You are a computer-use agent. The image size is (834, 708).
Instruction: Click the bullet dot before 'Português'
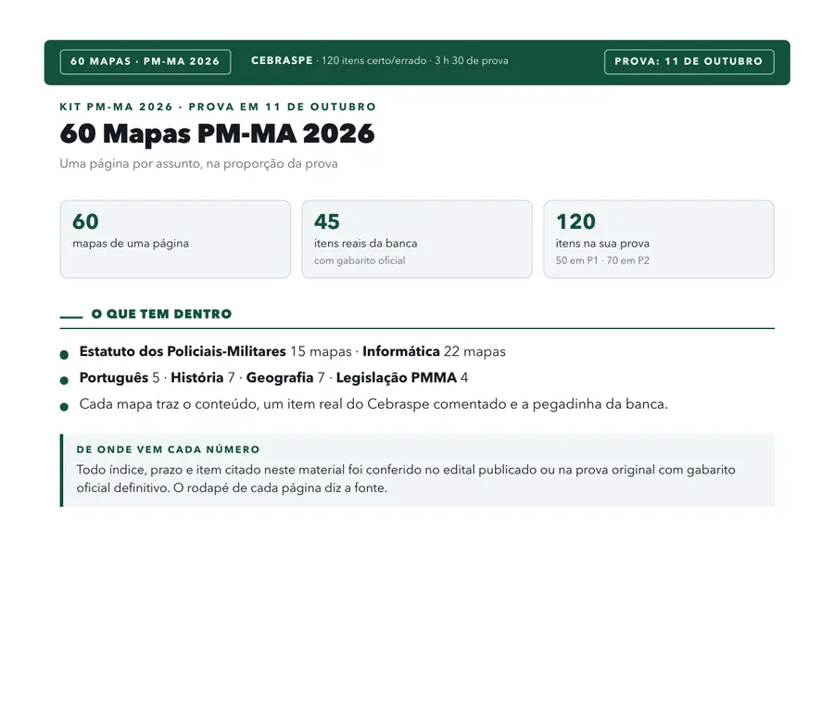(x=64, y=381)
